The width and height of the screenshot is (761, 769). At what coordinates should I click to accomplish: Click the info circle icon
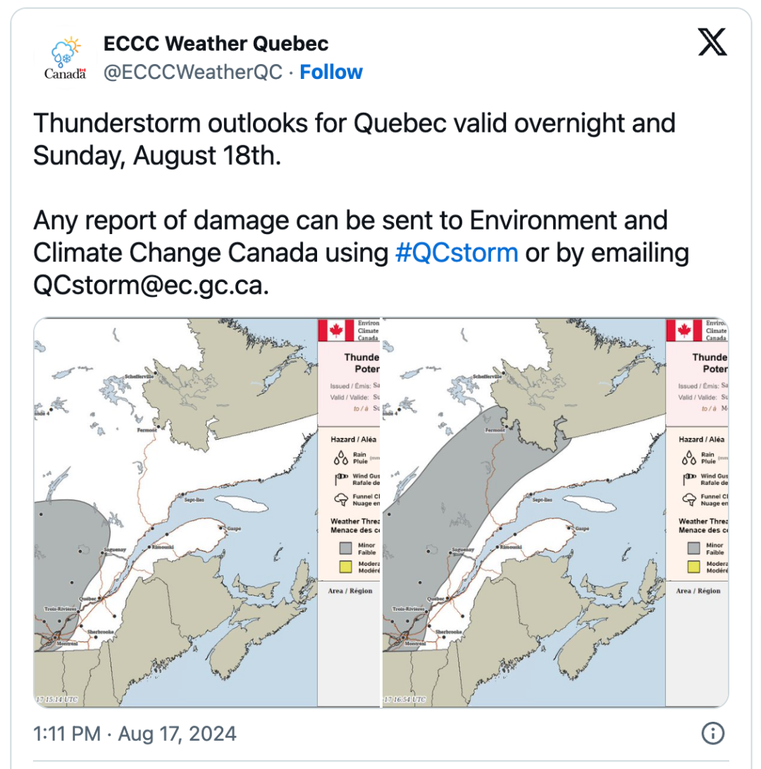click(712, 734)
